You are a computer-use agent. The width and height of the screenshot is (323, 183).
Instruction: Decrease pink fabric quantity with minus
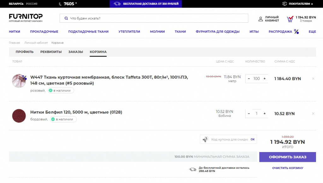click(249, 79)
